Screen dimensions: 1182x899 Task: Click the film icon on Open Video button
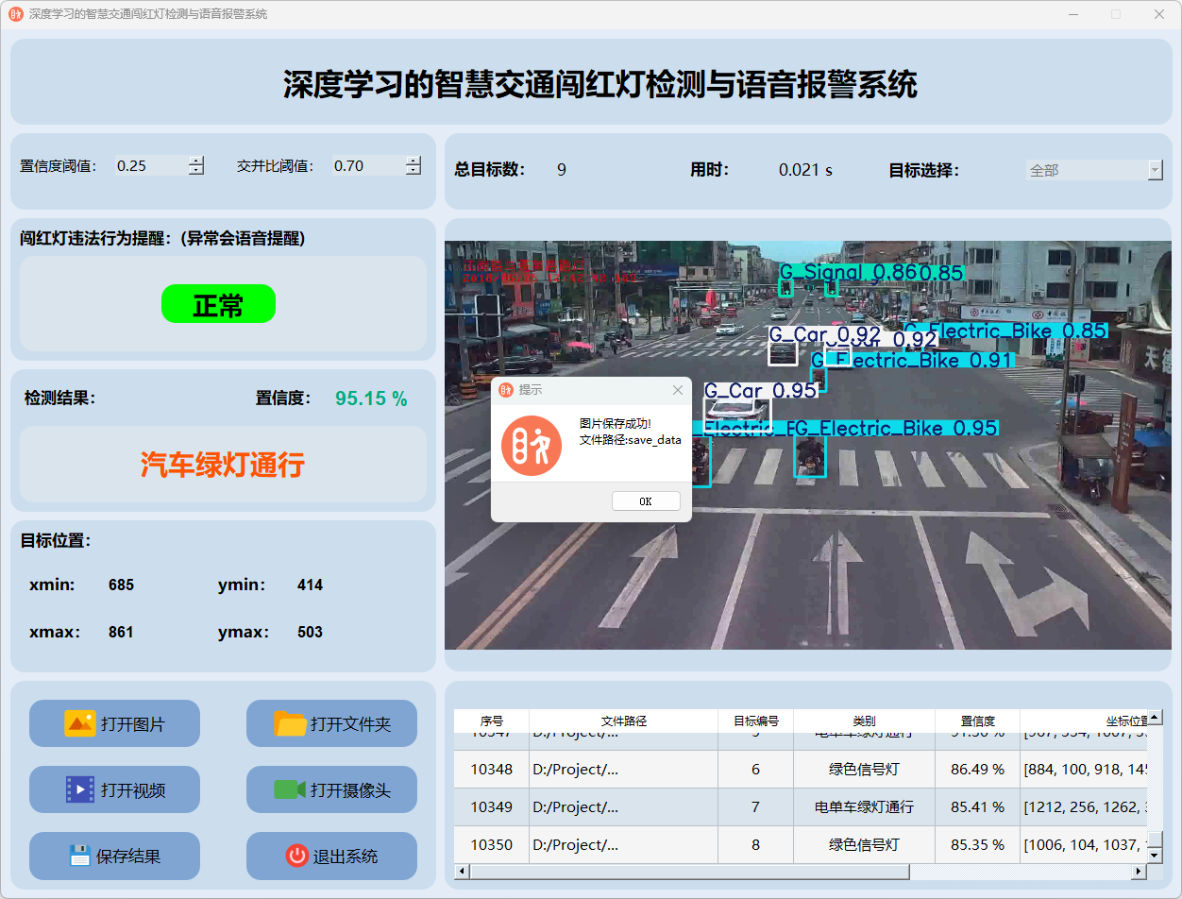(79, 789)
